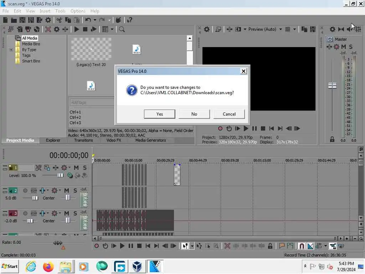Click Remove selected media red X icon

(x=48, y=29)
